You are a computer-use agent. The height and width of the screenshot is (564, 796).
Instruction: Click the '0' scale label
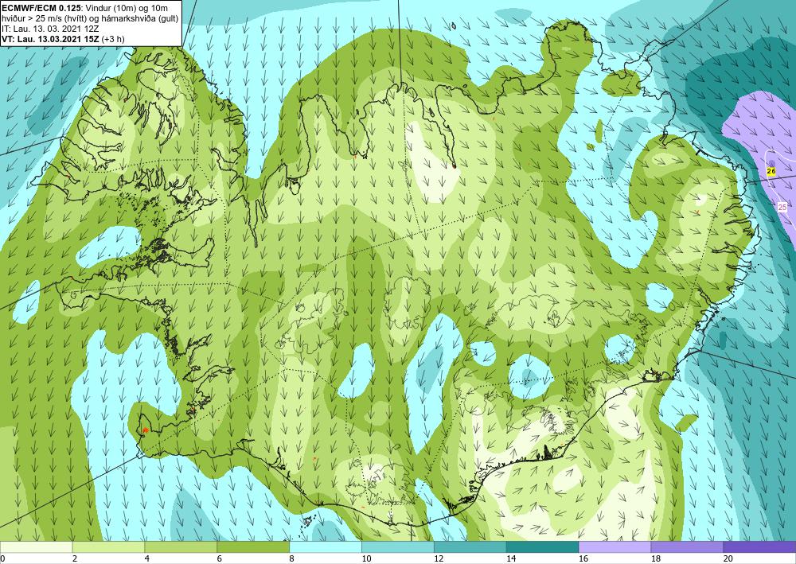point(2,559)
